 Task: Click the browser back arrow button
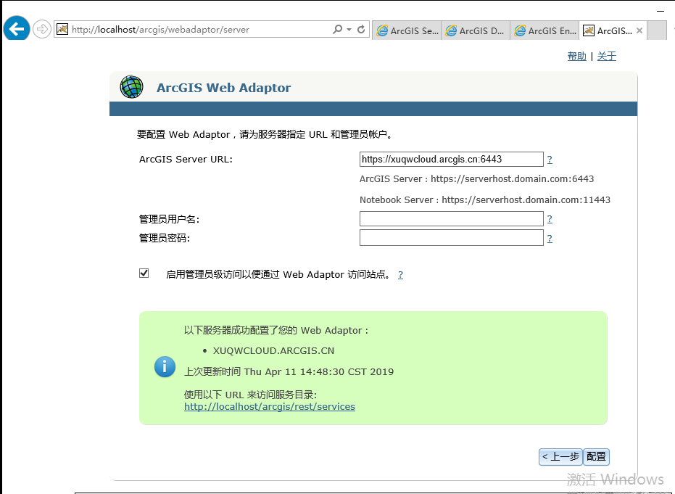[17, 29]
